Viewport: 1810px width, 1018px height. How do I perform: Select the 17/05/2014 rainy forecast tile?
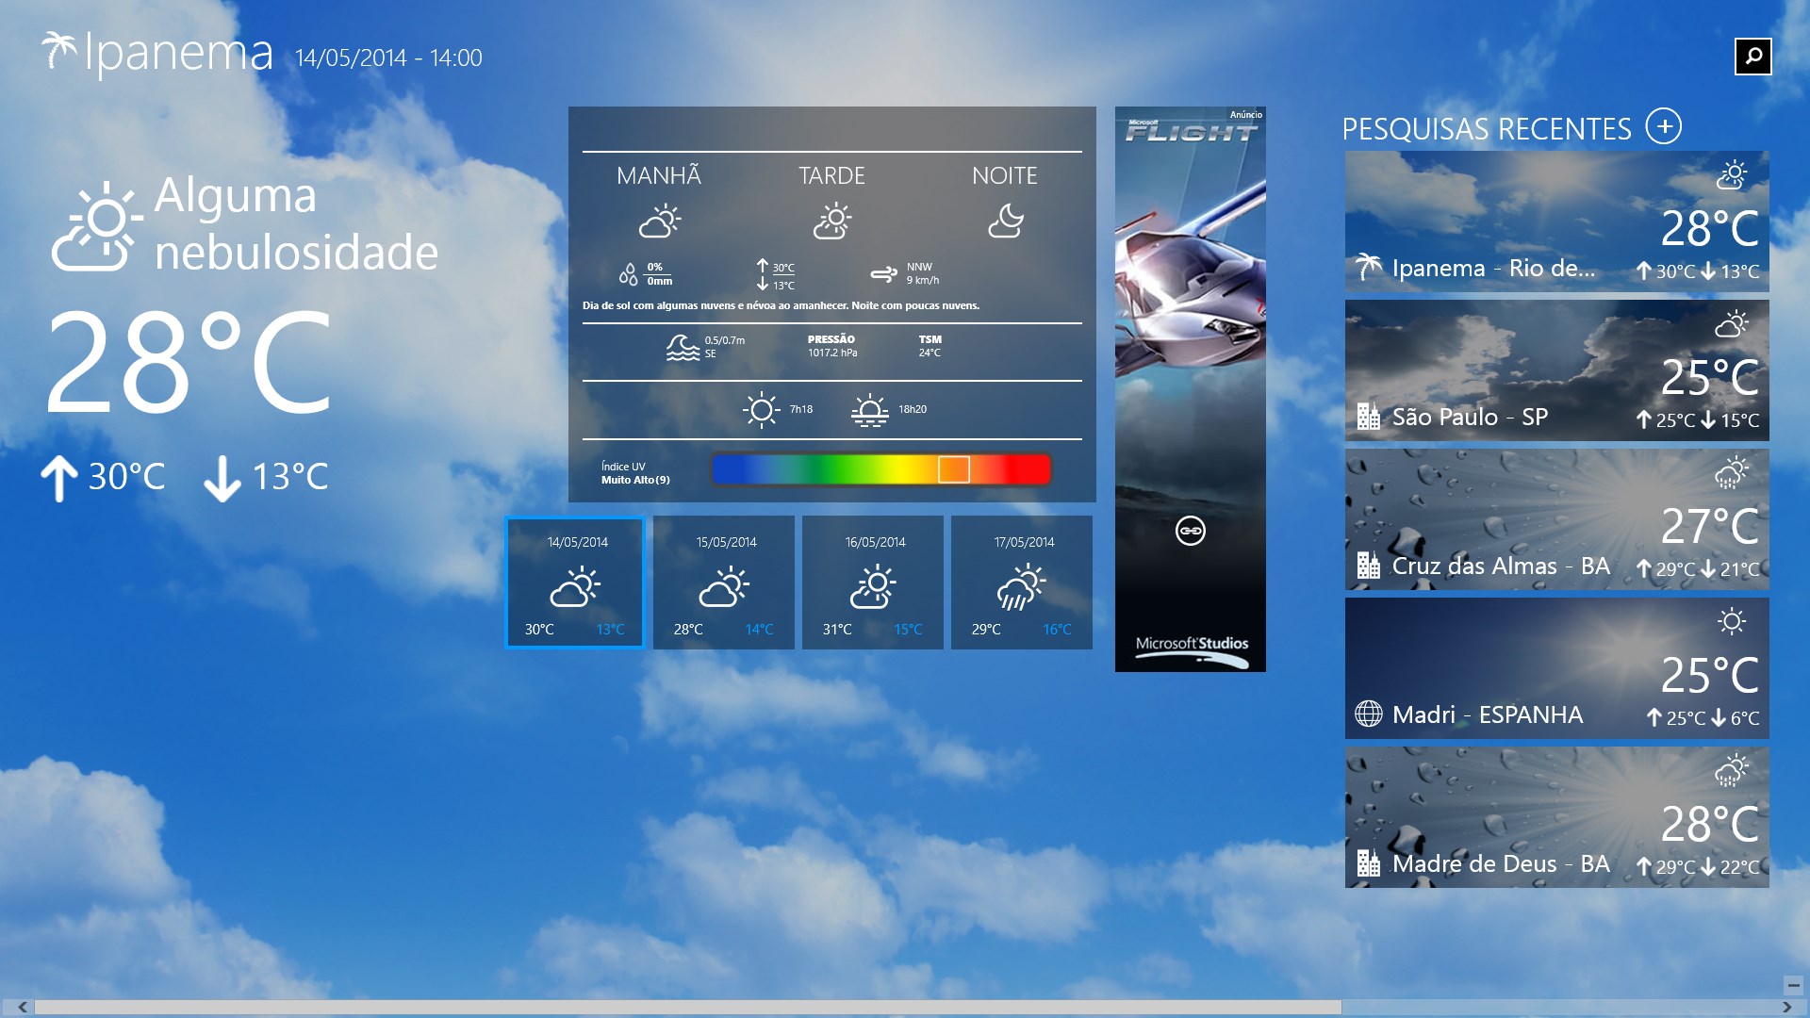click(x=1022, y=583)
